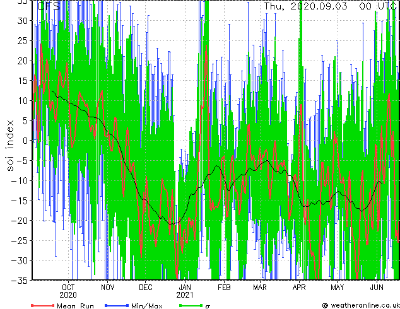This screenshot has width=400, height=309.
Task: Click the OCT 2020 axis label
Action: coord(68,291)
